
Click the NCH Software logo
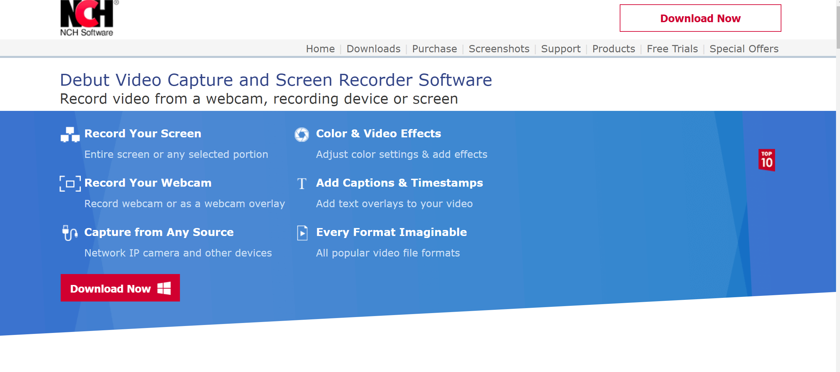[89, 18]
